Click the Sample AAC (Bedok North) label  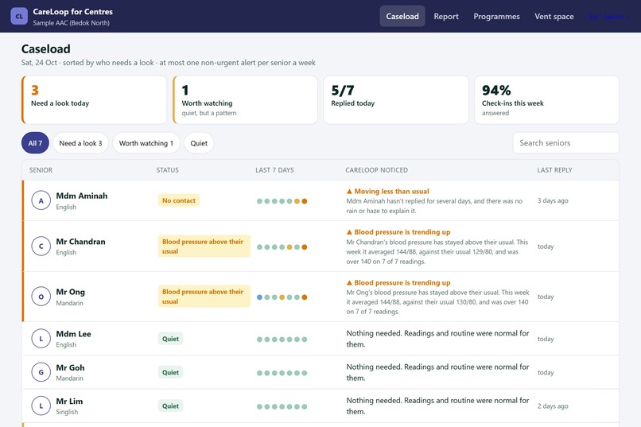tap(71, 23)
